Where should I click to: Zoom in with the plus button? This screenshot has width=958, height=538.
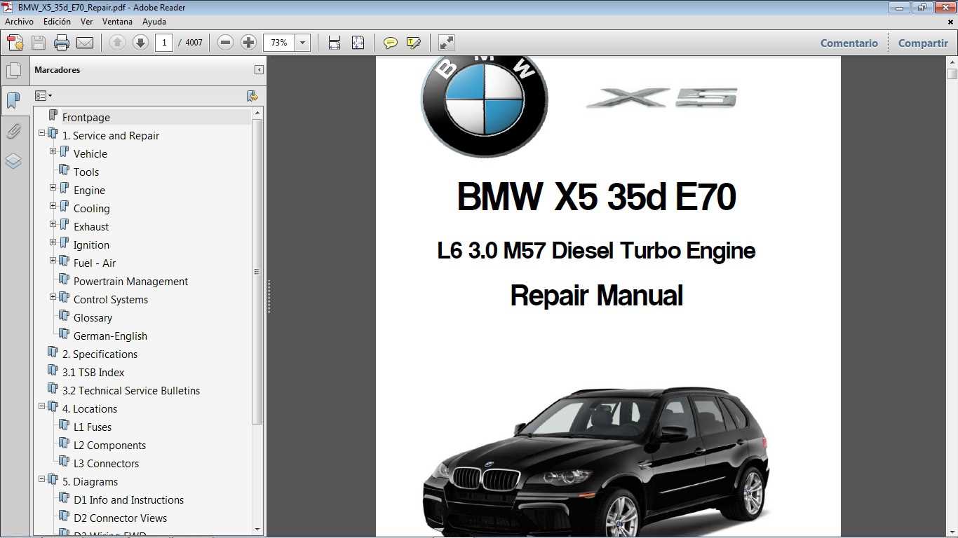(248, 43)
